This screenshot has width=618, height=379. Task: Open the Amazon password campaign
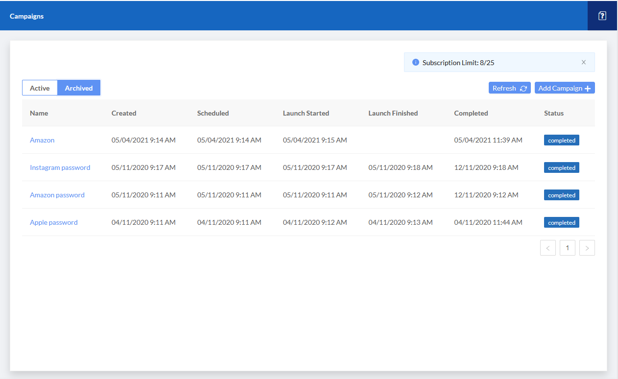[x=57, y=195]
